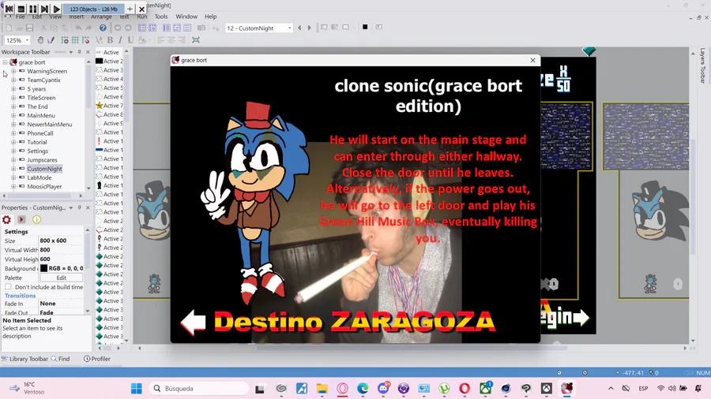Click the New document icon
This screenshot has width=711, height=399.
(x=9, y=28)
